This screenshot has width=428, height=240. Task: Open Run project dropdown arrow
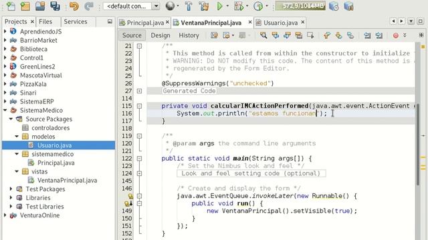(227, 6)
